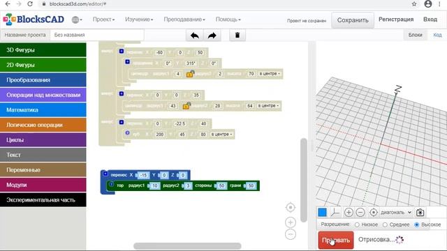Viewport: 447px width, 251px height.
Task: Open the Изучение menu
Action: (139, 20)
